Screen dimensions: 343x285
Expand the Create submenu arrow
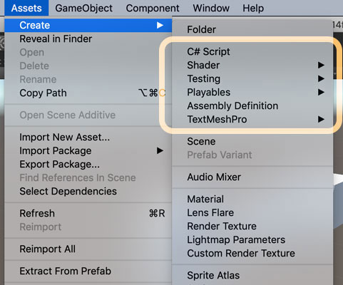click(160, 25)
